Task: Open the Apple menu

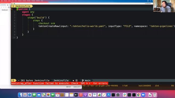Action: [2, 1]
